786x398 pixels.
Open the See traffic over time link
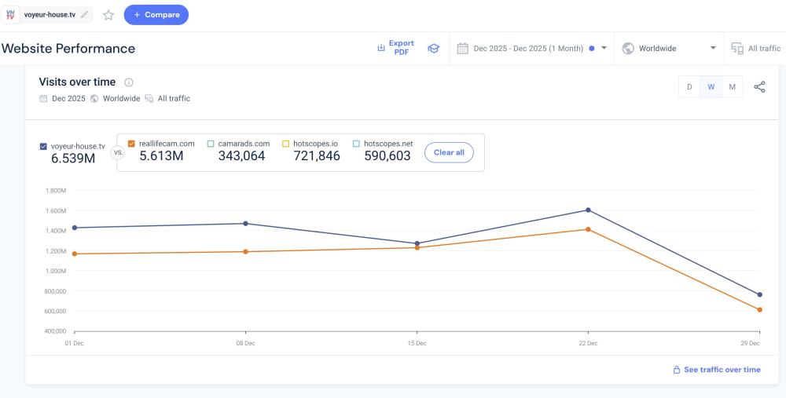tap(716, 370)
